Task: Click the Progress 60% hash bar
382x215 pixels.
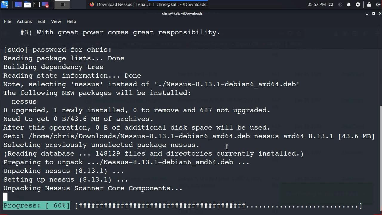Action: (218, 206)
